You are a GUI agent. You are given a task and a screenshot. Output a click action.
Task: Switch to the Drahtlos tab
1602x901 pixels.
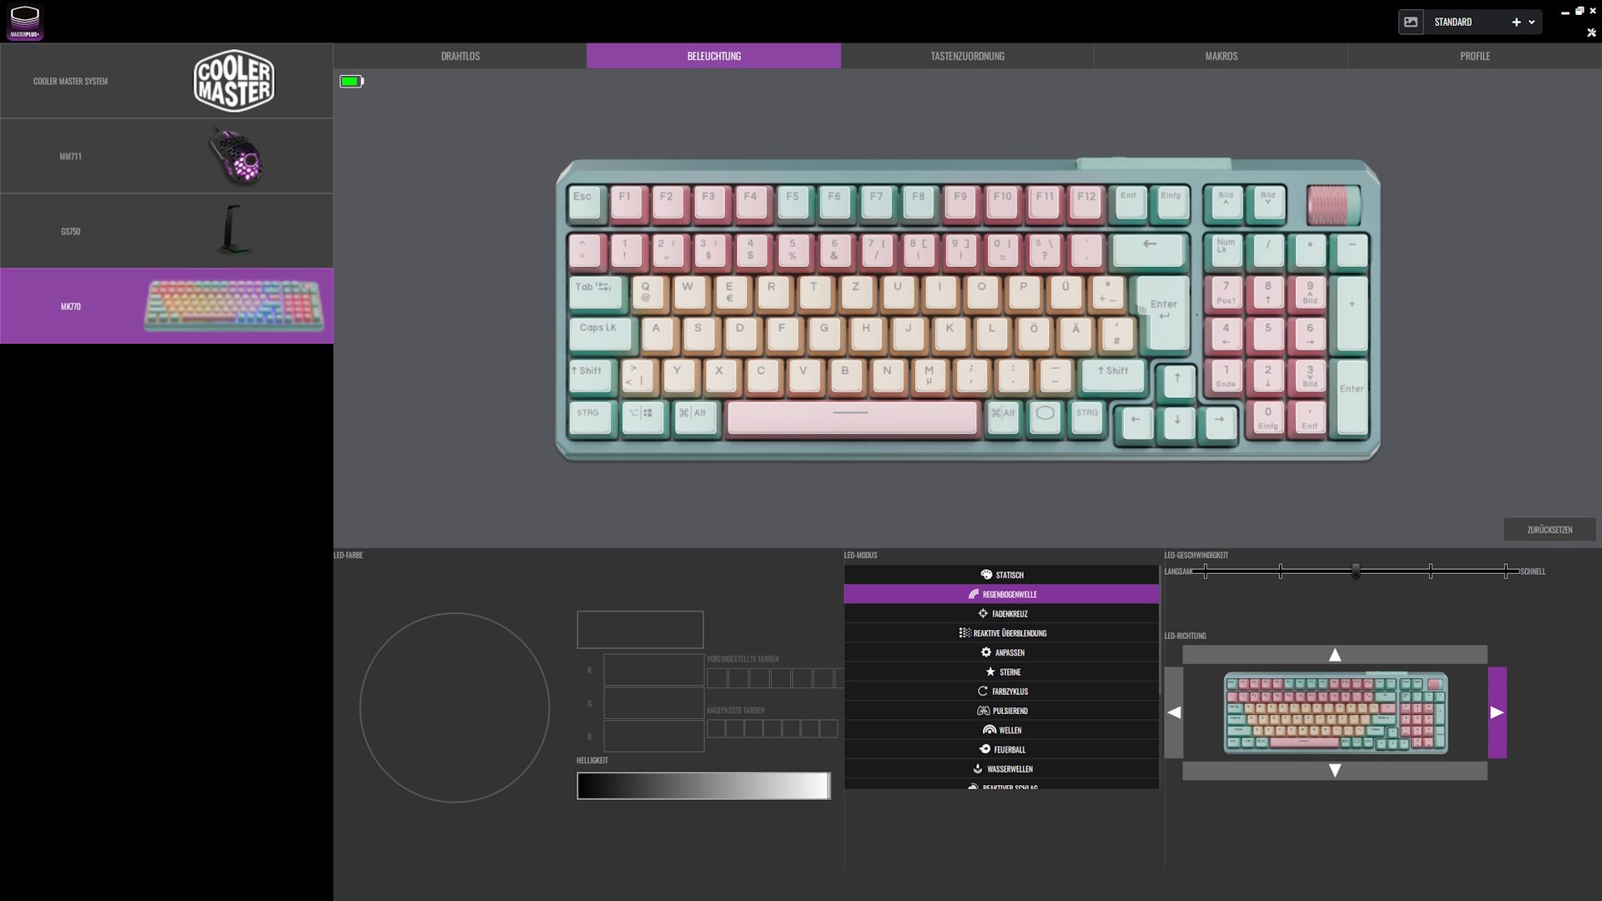pos(460,56)
